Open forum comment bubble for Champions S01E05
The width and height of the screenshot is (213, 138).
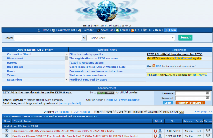[208, 131]
